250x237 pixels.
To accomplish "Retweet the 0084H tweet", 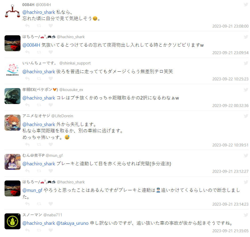I will point(39,25).
